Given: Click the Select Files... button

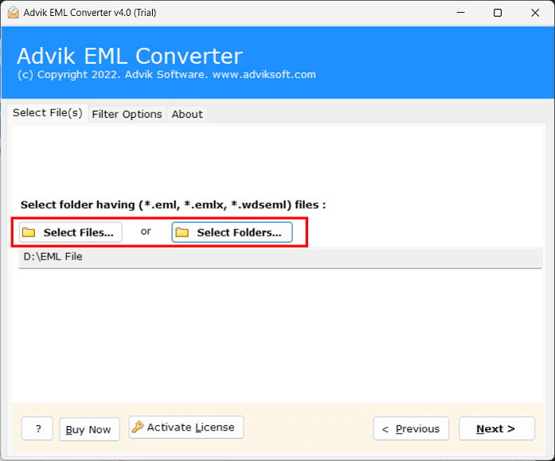Looking at the screenshot, I should (x=70, y=232).
